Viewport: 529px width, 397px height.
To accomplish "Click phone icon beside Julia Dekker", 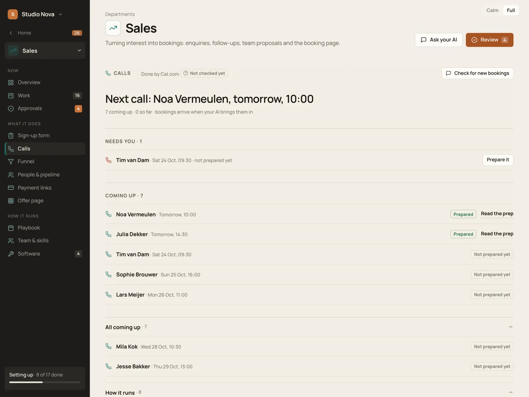I will [x=108, y=234].
